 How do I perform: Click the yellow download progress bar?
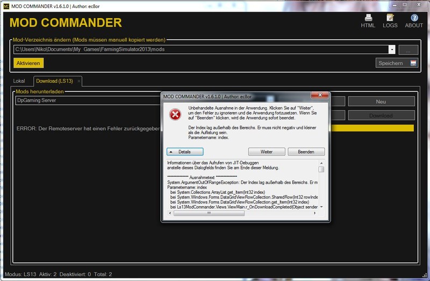[372, 128]
